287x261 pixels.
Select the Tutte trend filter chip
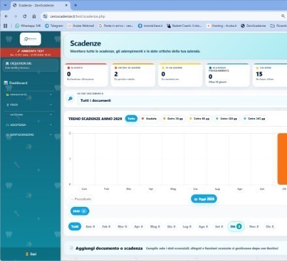point(131,119)
